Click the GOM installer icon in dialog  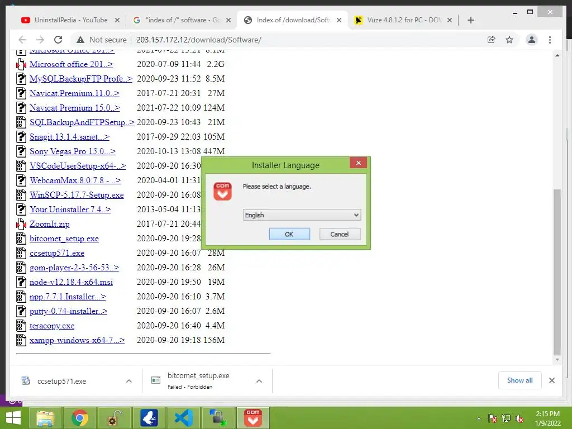(x=222, y=191)
